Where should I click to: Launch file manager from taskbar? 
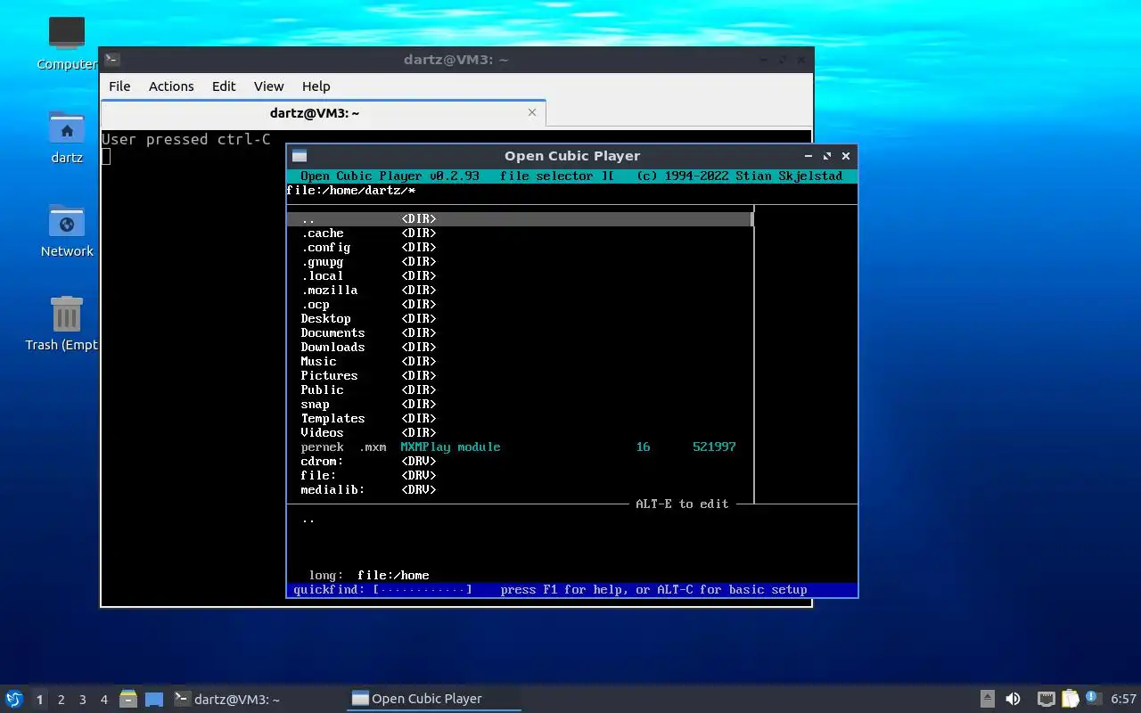[x=128, y=699]
